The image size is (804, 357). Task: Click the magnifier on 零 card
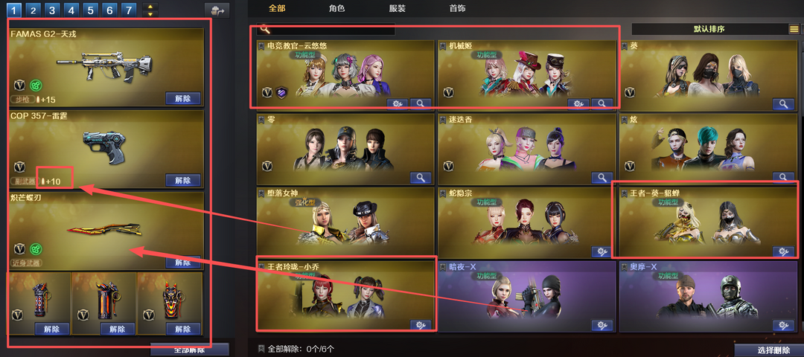pyautogui.click(x=421, y=178)
